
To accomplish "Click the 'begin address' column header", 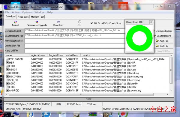I will point(56,55).
